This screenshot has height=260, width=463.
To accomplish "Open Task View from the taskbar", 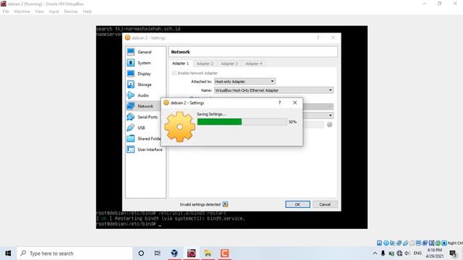I will click(158, 253).
